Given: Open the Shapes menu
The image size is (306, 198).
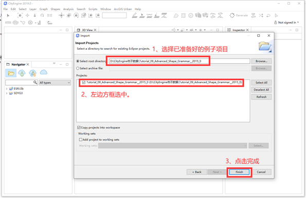Looking at the screenshot, I should tap(56, 9).
